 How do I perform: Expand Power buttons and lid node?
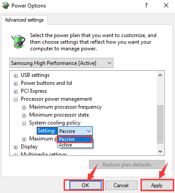click(15, 83)
